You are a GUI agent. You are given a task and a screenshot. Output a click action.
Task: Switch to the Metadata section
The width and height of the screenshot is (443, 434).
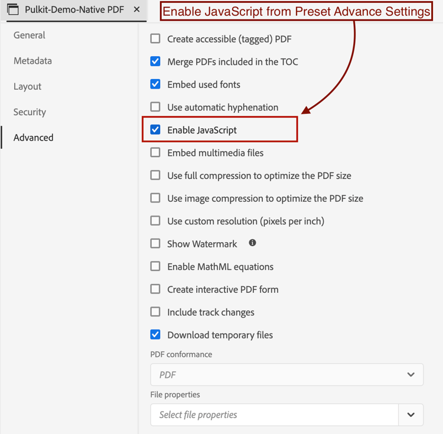[32, 61]
